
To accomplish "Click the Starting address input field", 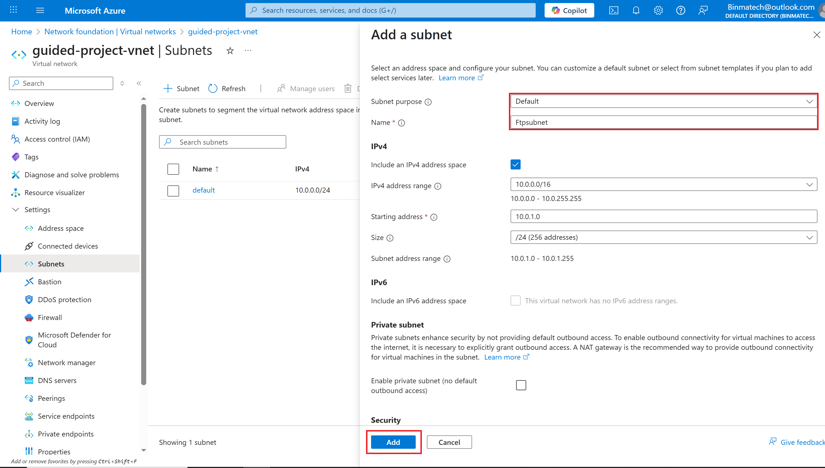I will 663,217.
